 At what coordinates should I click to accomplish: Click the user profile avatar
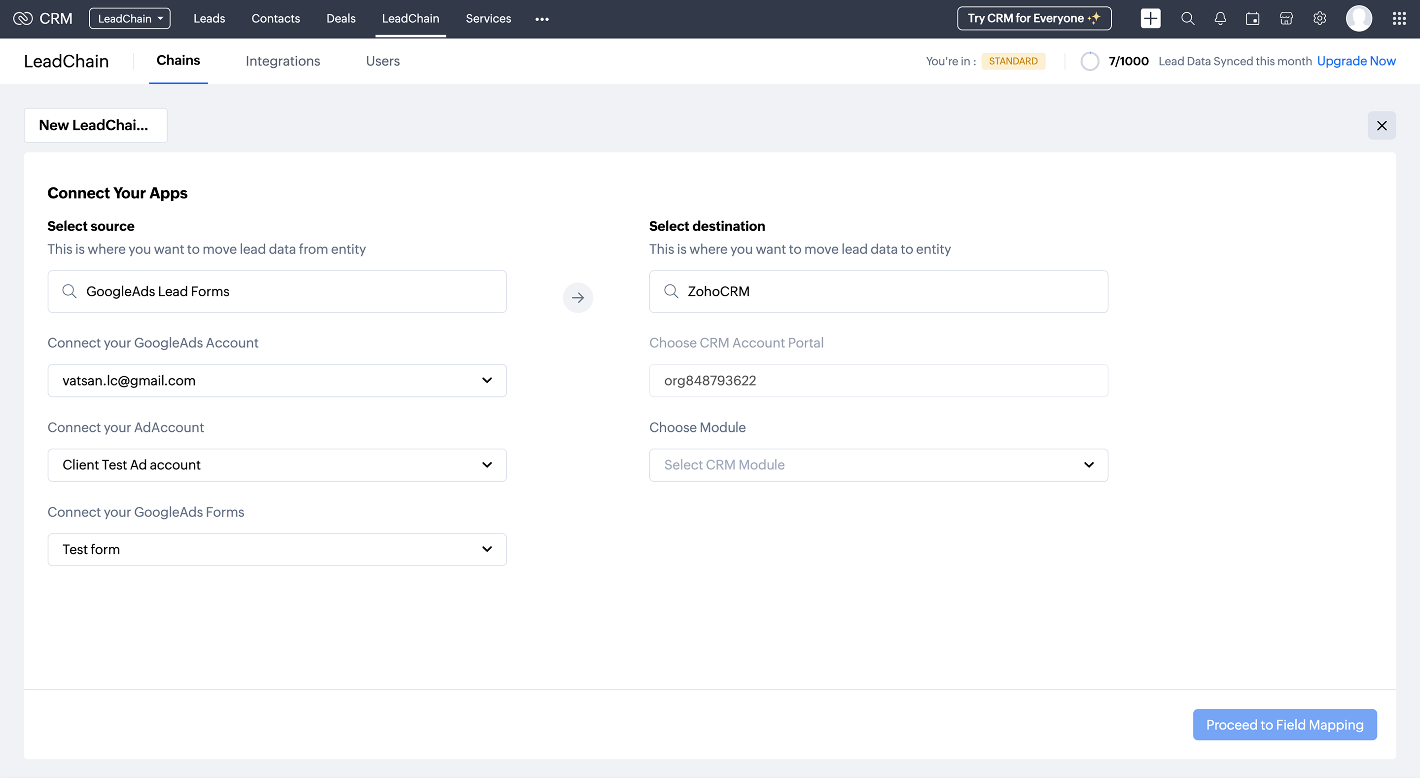pyautogui.click(x=1358, y=19)
